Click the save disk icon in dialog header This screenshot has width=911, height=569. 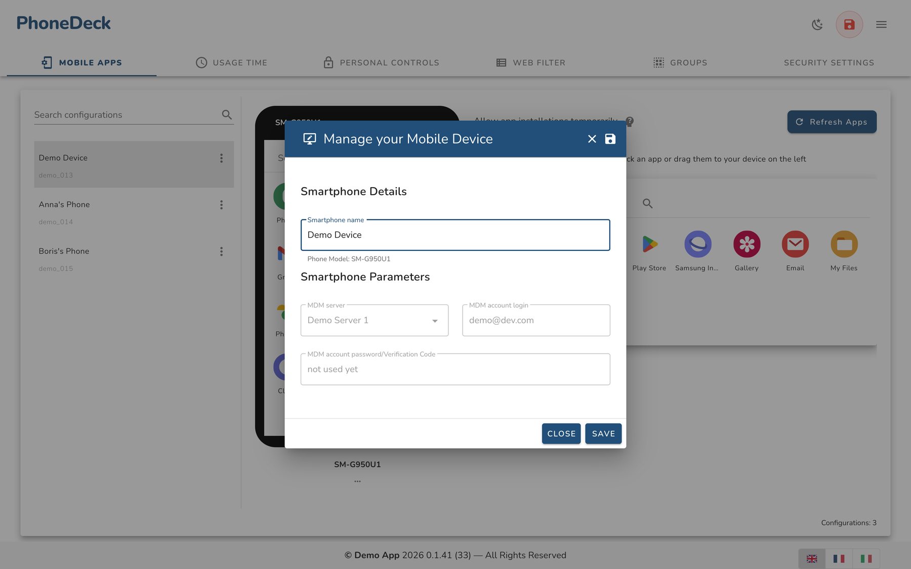pos(610,139)
